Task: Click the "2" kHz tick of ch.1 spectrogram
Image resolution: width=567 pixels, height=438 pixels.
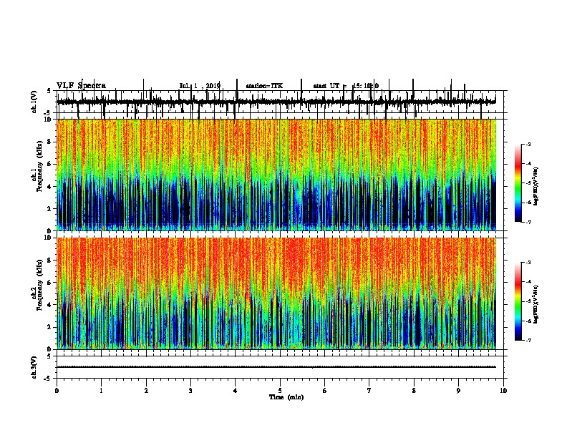Action: coord(50,209)
